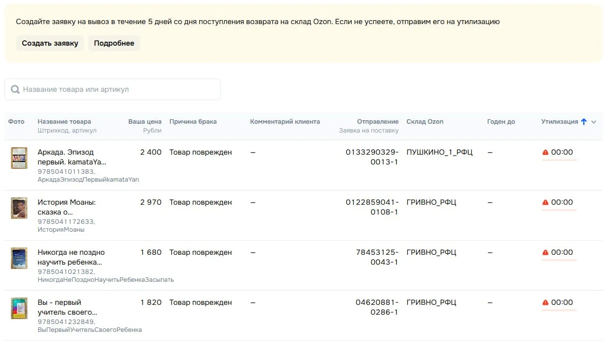Click 00:00 timer in ПУШКИНО_1_РФЦ row

coord(562,152)
